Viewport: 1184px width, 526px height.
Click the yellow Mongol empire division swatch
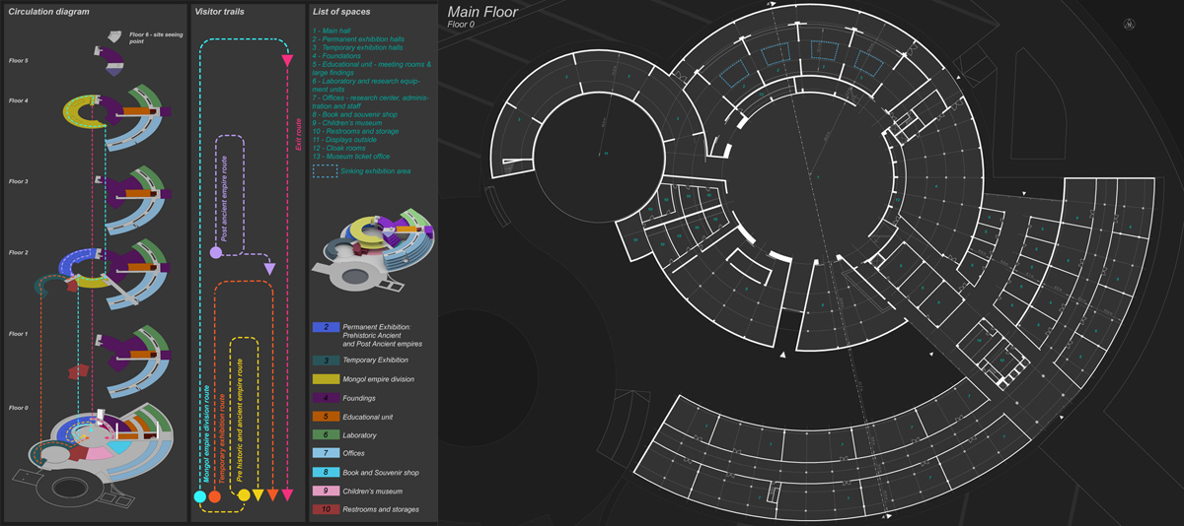[x=326, y=378]
